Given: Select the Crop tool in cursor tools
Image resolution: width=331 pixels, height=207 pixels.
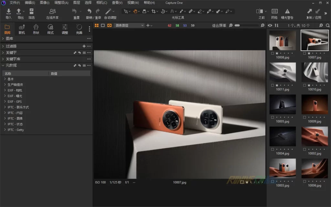Looking at the screenshot, I should [x=154, y=11].
